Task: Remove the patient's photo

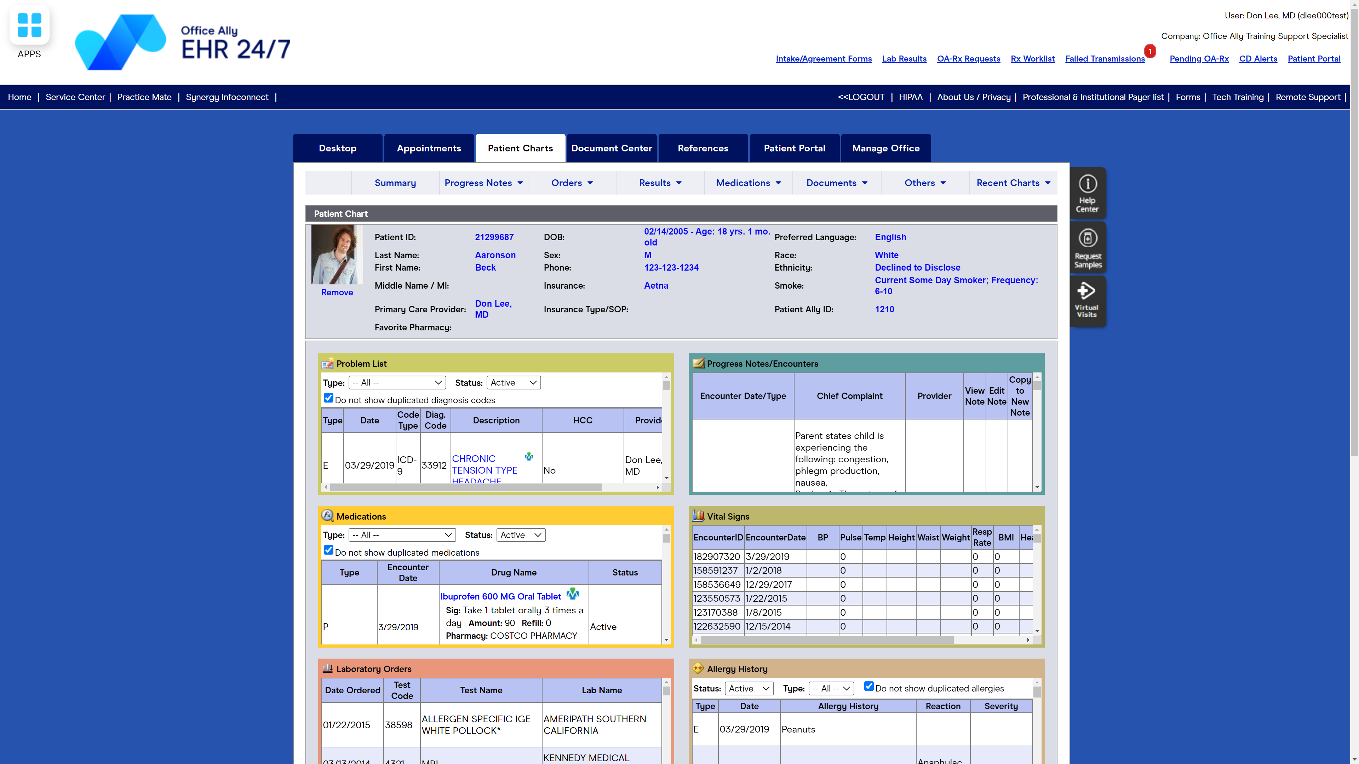Action: click(x=337, y=292)
